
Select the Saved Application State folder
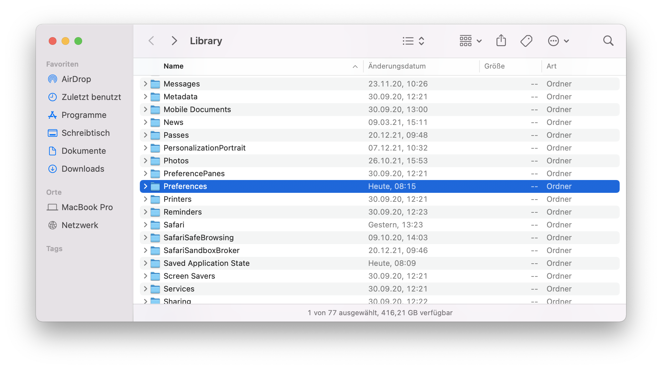206,263
